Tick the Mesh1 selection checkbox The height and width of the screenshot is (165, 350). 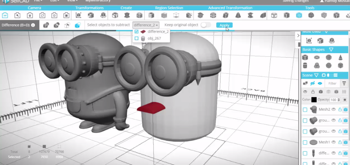pyautogui.click(x=305, y=142)
